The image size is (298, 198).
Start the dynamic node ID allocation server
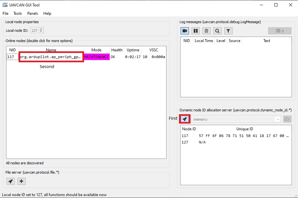click(185, 119)
